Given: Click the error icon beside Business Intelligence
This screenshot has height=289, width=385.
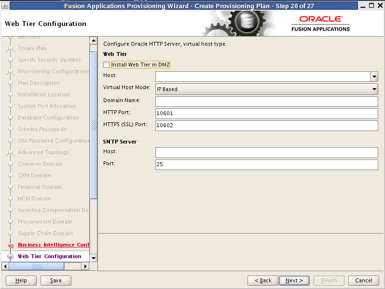Looking at the screenshot, I should point(11,245).
